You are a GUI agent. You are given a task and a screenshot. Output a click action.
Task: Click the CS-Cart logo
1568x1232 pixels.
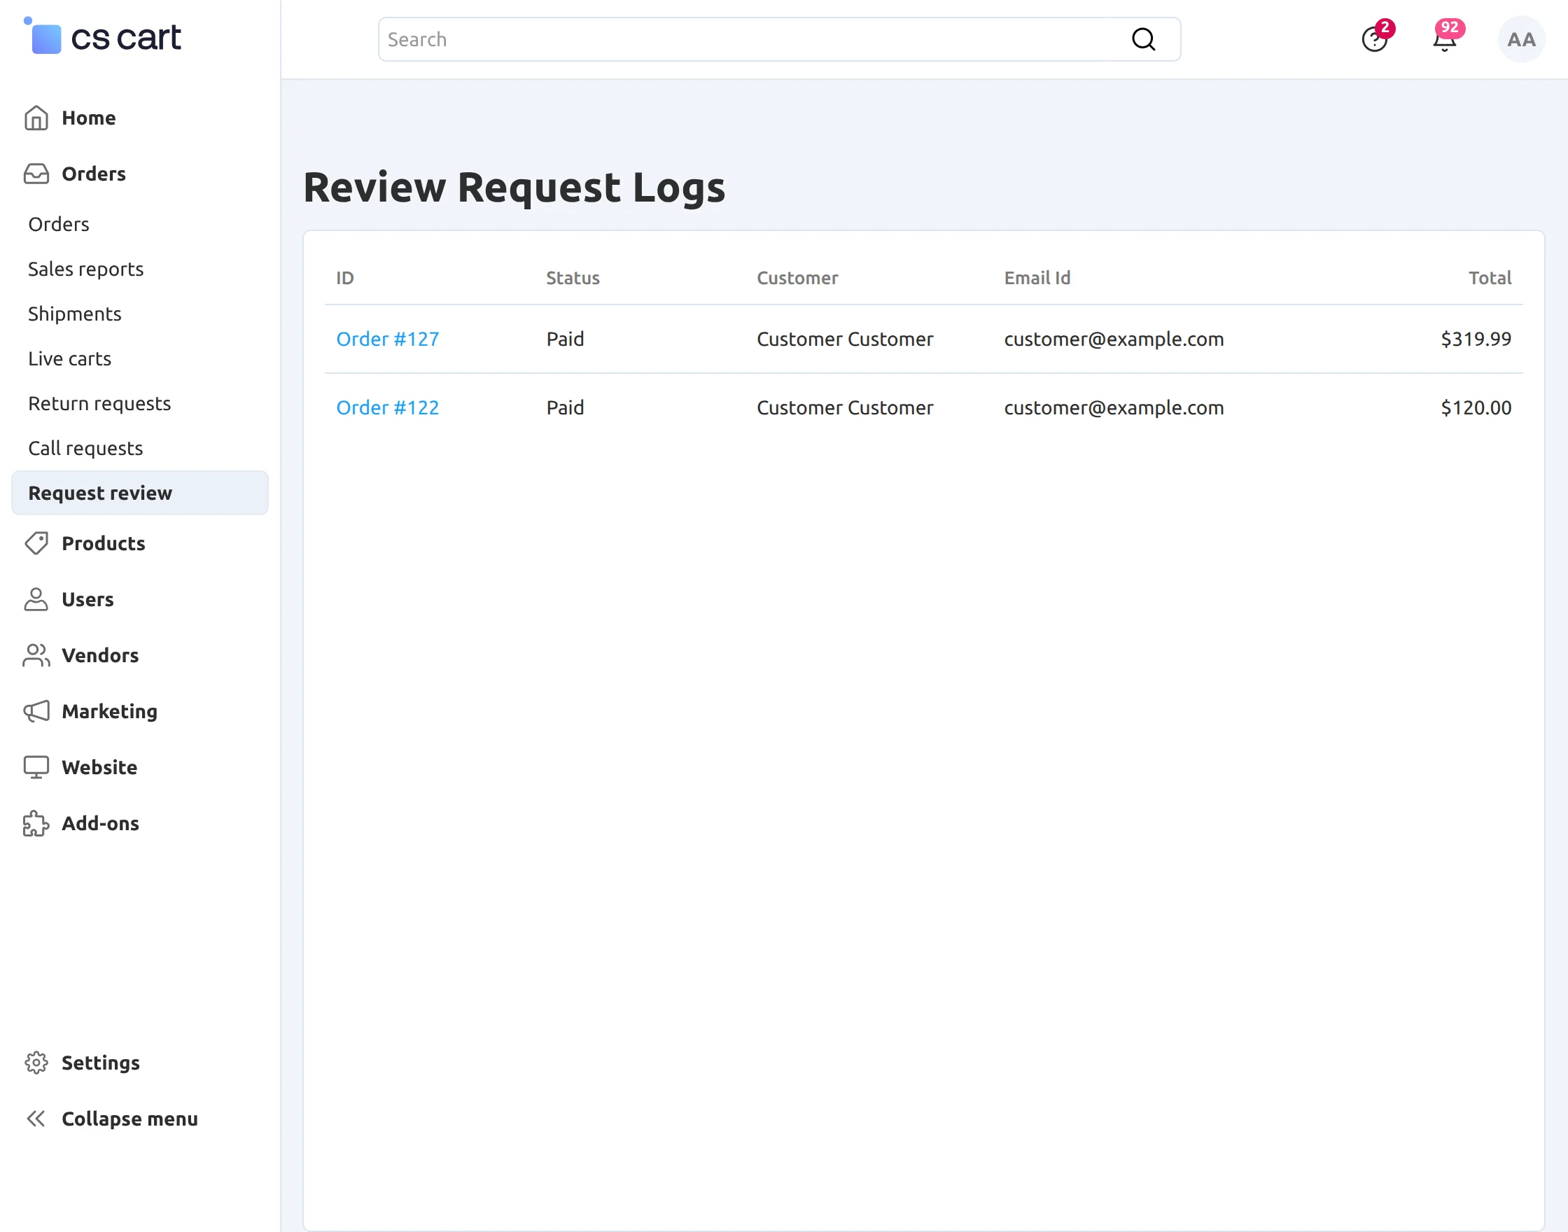click(x=102, y=36)
